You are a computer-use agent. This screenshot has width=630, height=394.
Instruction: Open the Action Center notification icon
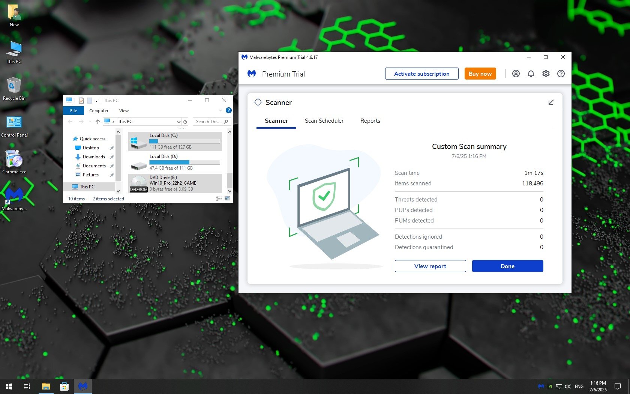point(618,386)
